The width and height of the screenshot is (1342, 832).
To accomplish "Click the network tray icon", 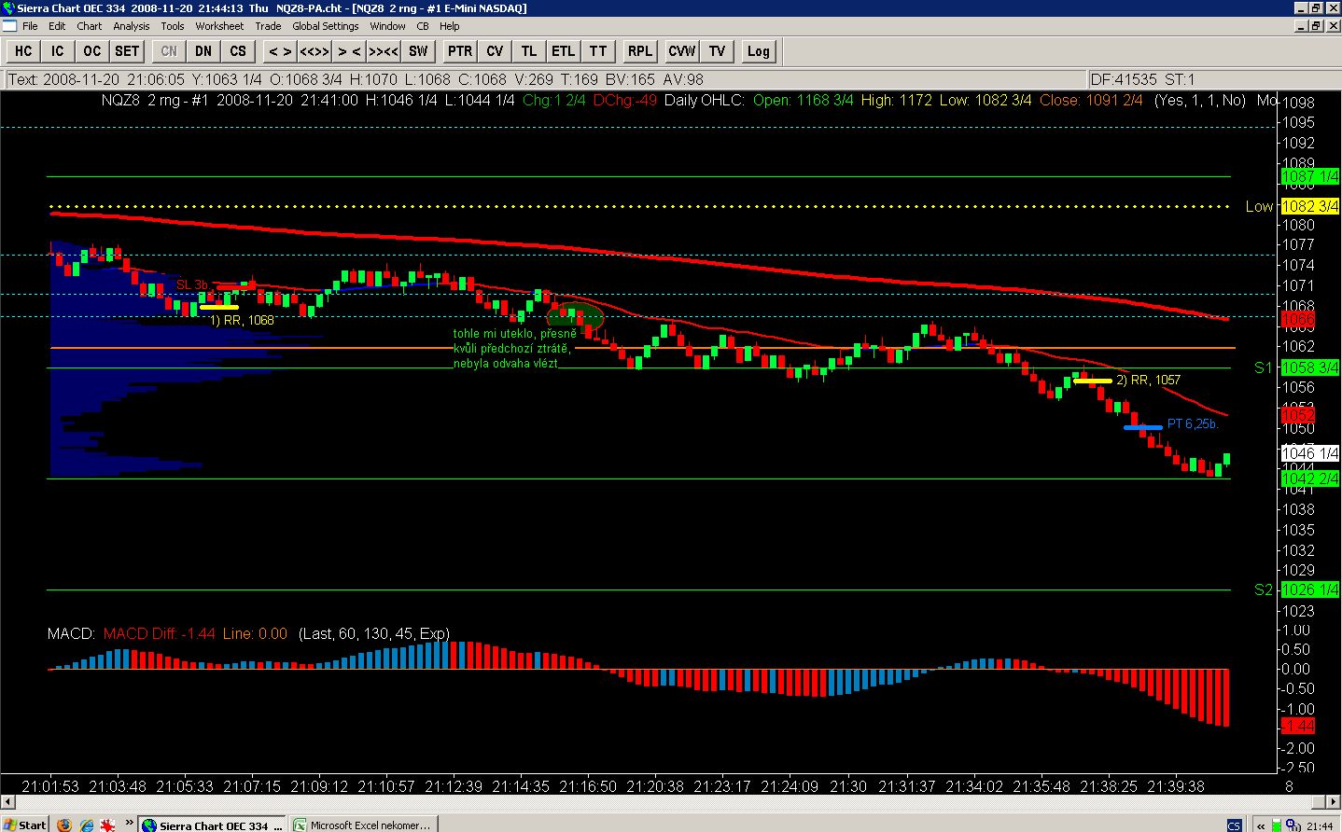I will pyautogui.click(x=1293, y=825).
